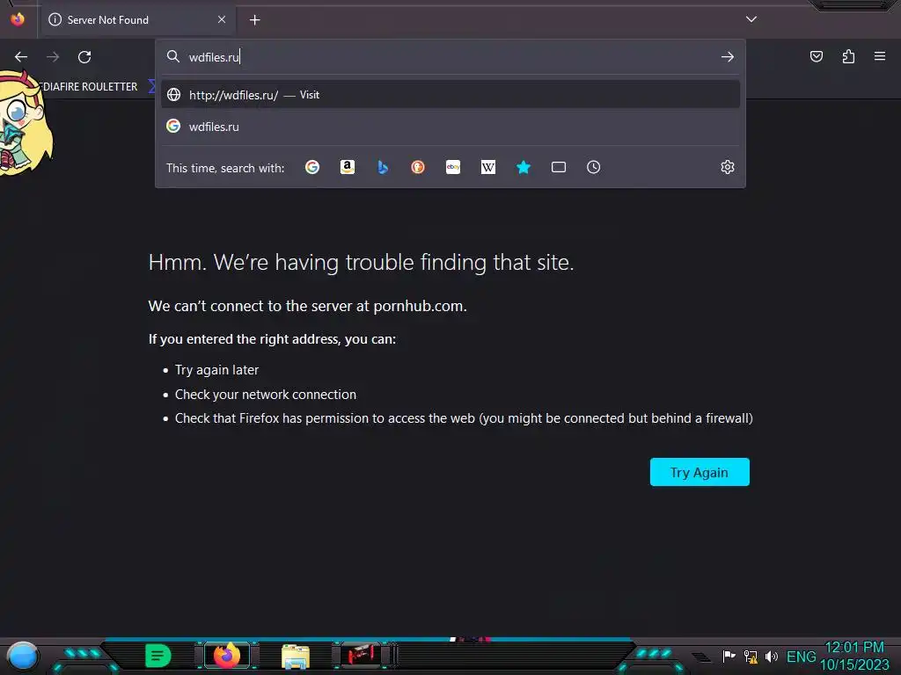Reload the current page
This screenshot has width=901, height=675.
tap(84, 57)
